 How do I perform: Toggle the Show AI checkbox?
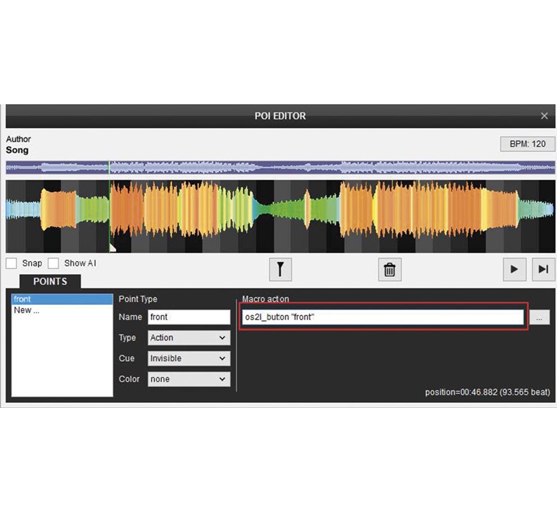(53, 263)
